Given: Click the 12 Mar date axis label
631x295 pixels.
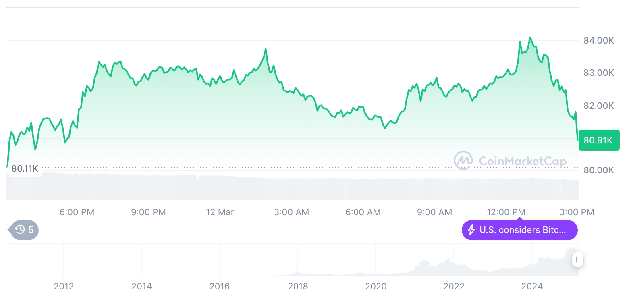Looking at the screenshot, I should (x=220, y=212).
